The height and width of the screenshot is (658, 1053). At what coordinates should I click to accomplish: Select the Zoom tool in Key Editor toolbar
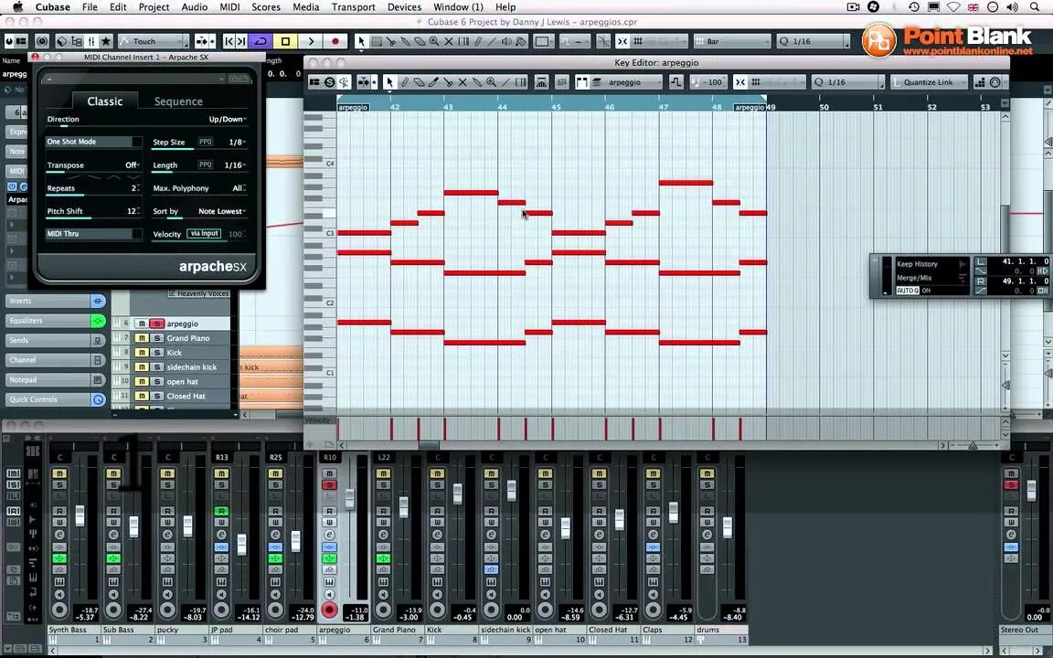pyautogui.click(x=492, y=82)
